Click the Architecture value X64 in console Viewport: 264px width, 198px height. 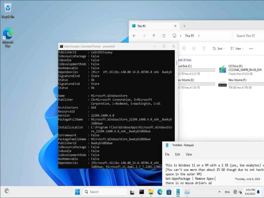coord(93,108)
